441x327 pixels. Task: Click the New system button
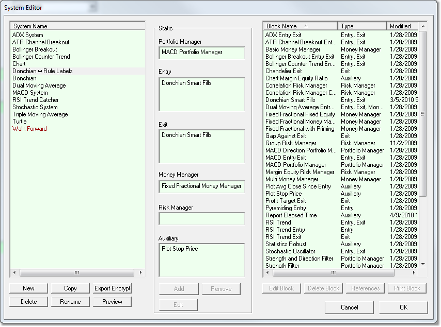[x=29, y=288]
